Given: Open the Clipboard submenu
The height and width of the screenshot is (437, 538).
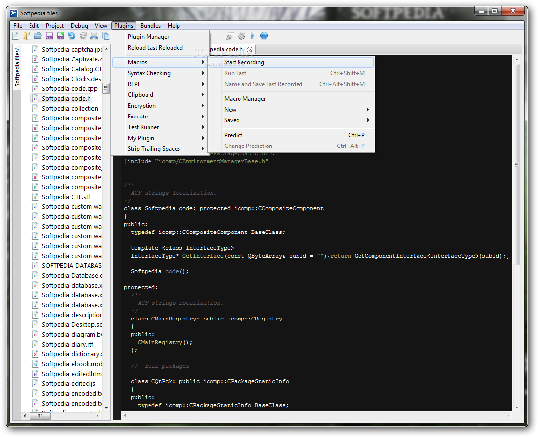Looking at the screenshot, I should pos(160,95).
